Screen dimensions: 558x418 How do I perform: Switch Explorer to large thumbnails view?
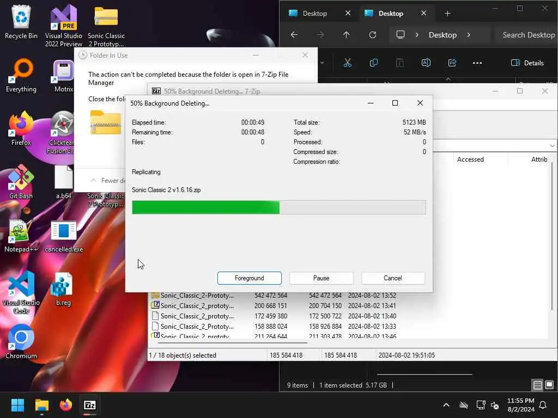coord(549,385)
